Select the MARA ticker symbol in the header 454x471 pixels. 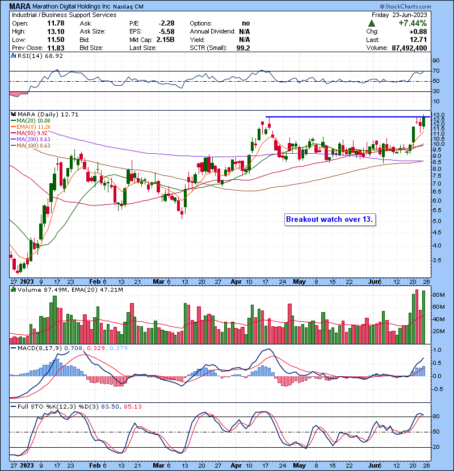pyautogui.click(x=20, y=6)
